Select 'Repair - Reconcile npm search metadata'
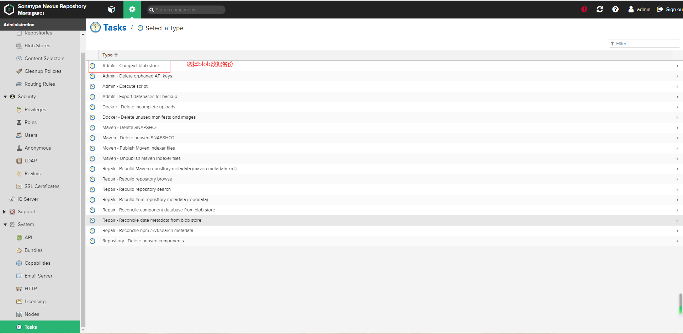 point(385,231)
